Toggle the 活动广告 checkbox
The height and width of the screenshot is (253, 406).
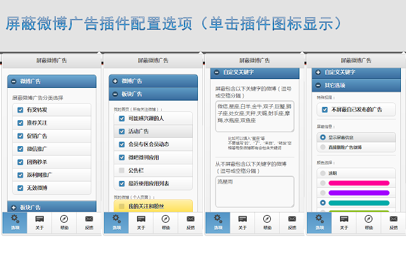[122, 132]
